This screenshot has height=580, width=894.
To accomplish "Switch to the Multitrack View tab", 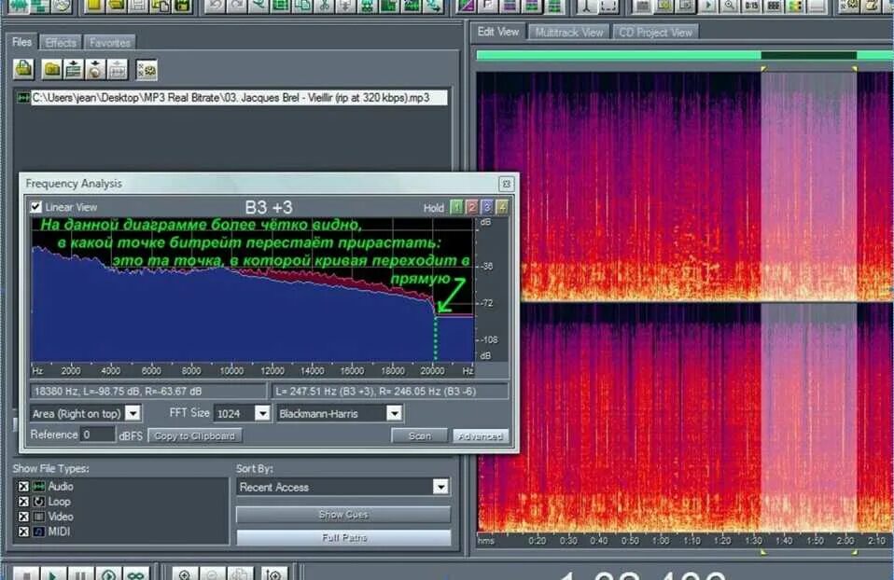I will click(x=569, y=33).
